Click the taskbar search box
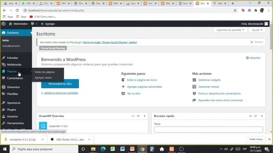Viewport: 273px width, 153px height. [44, 149]
